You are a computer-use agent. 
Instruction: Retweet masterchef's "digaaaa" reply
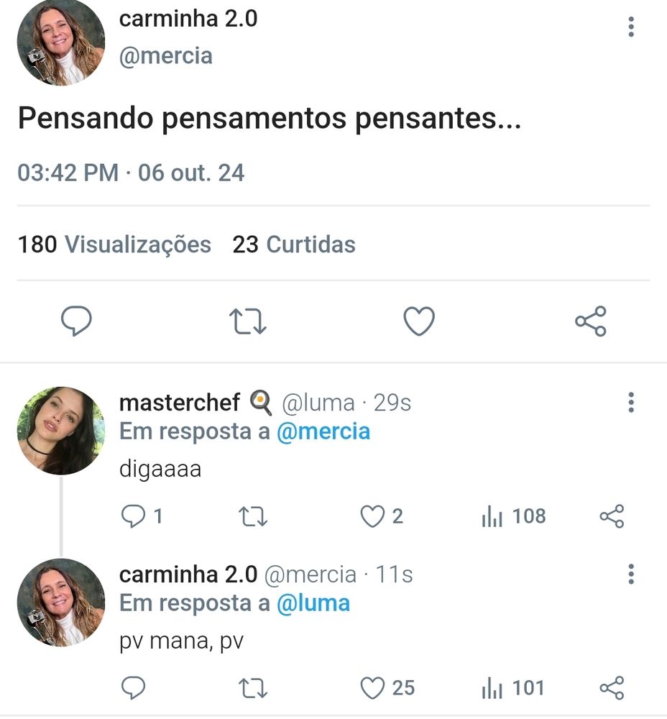[x=252, y=516]
